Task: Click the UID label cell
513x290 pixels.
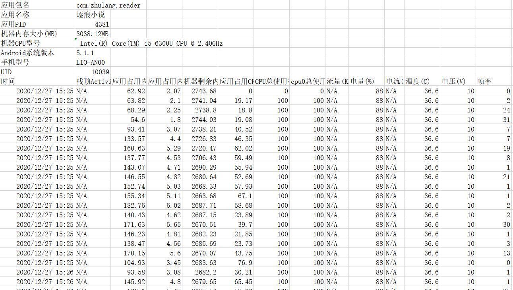Action: [38, 72]
